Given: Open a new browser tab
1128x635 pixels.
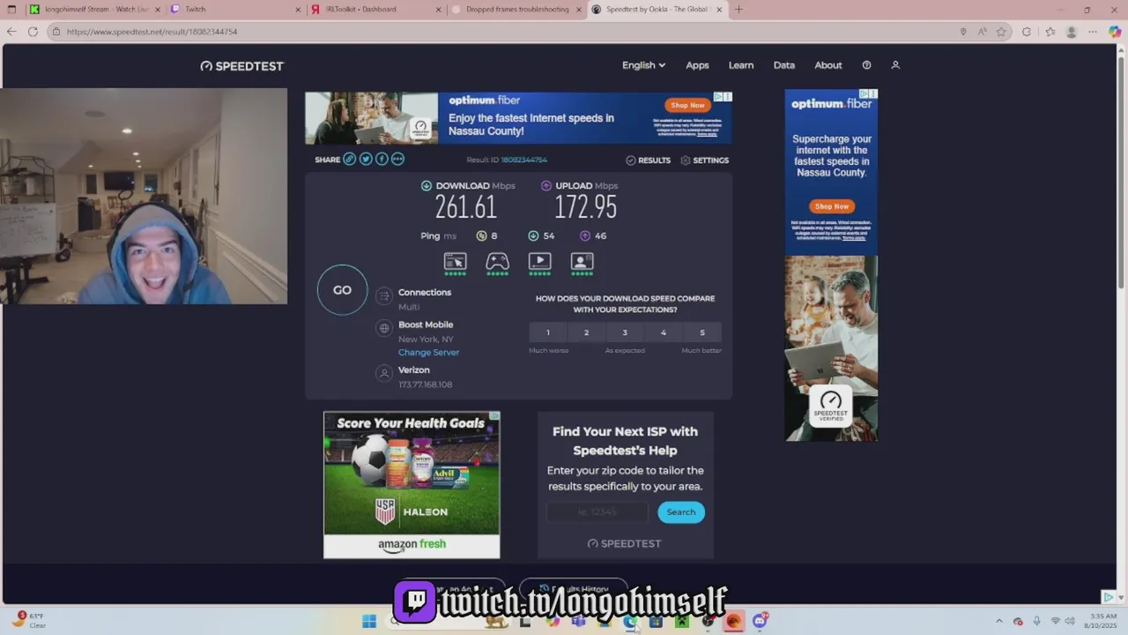Looking at the screenshot, I should pos(738,10).
